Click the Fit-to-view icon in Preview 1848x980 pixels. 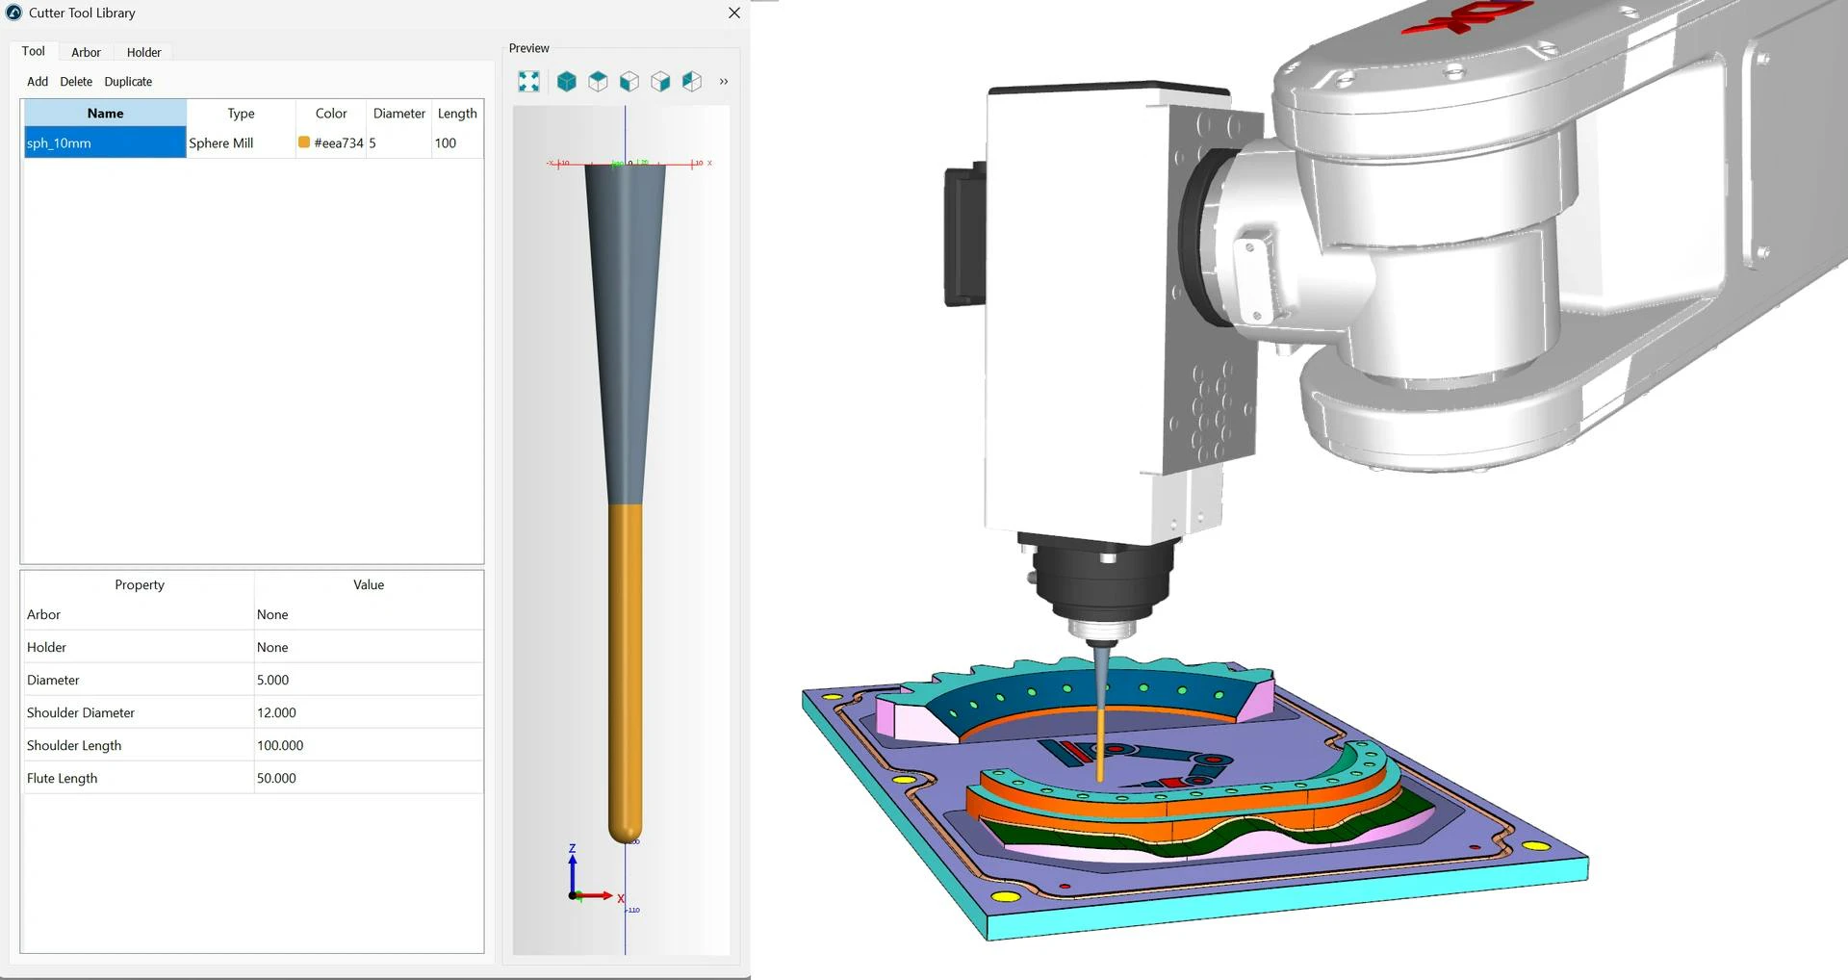click(x=528, y=81)
